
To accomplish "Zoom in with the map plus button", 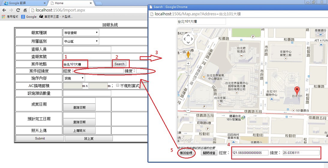I will click(x=188, y=63).
